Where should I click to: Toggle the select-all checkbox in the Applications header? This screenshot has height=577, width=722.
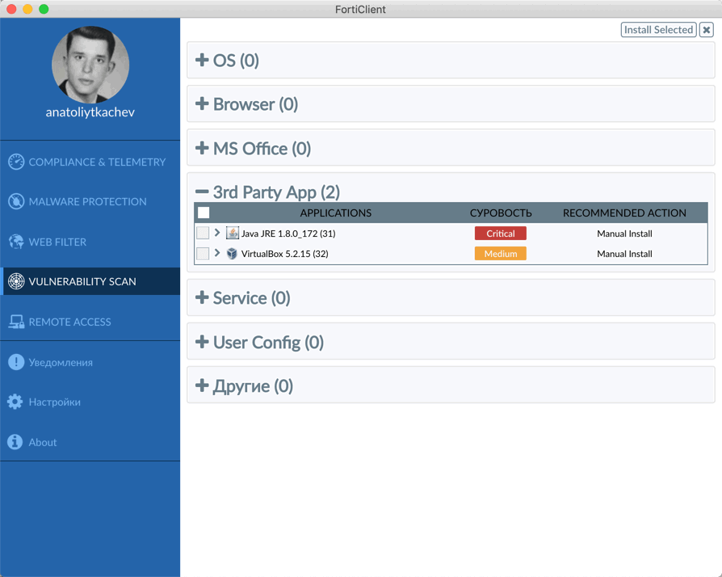(x=204, y=213)
